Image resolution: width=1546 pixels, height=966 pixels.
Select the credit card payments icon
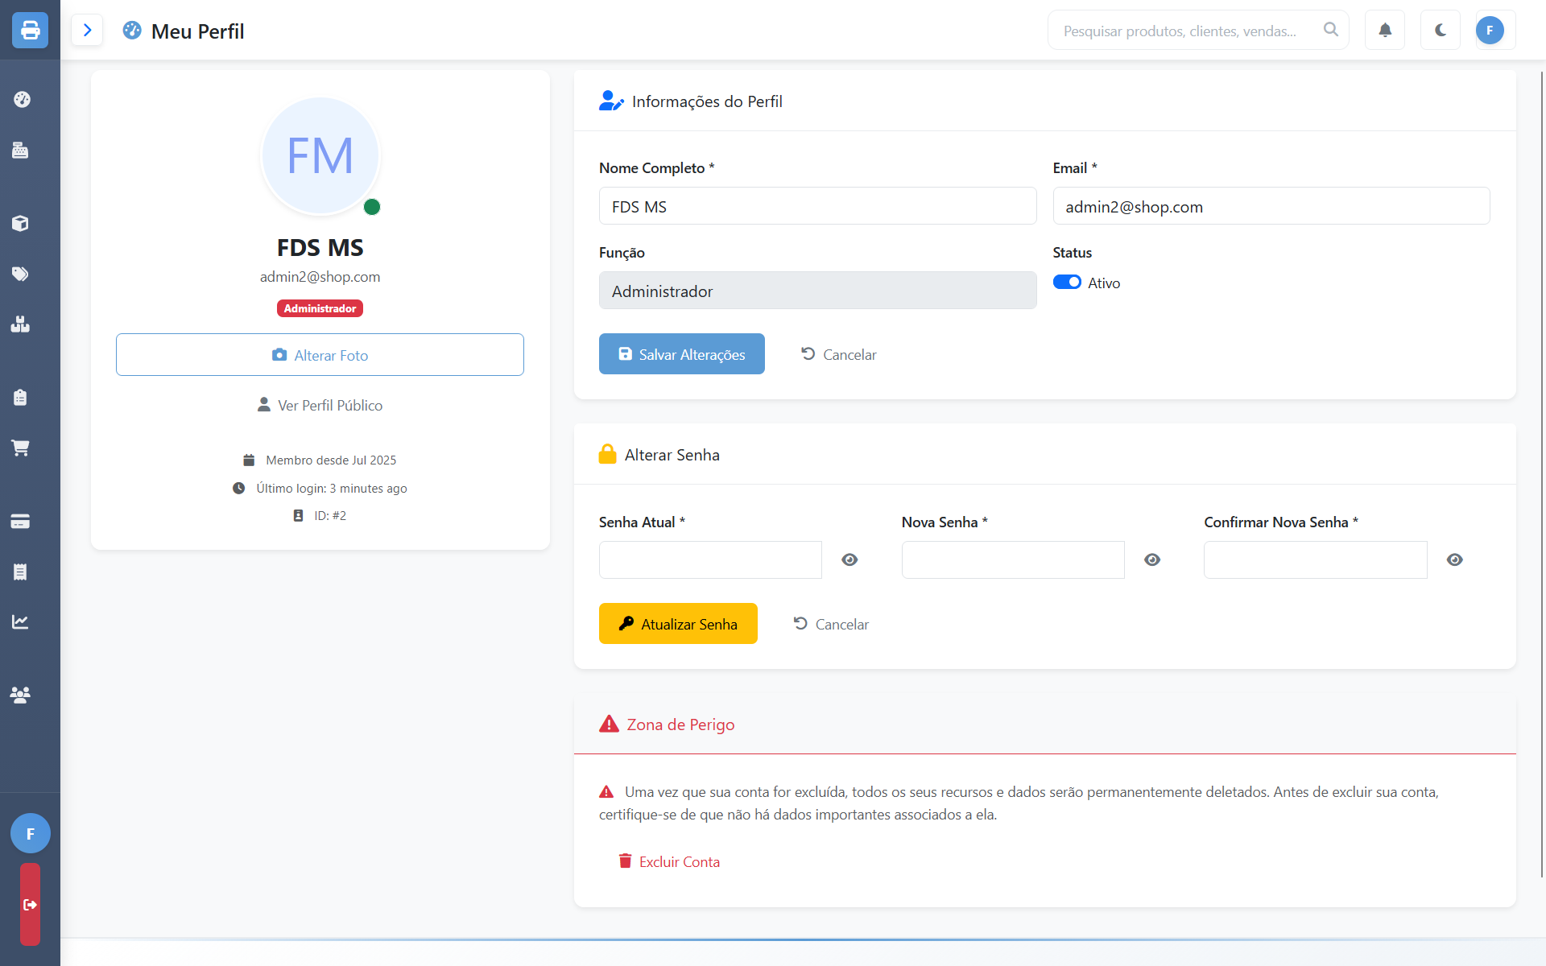20,521
